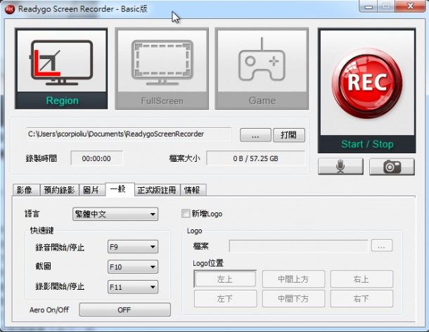
Task: Expand the 截圖 F10 hotkey dropdown
Action: (x=132, y=267)
